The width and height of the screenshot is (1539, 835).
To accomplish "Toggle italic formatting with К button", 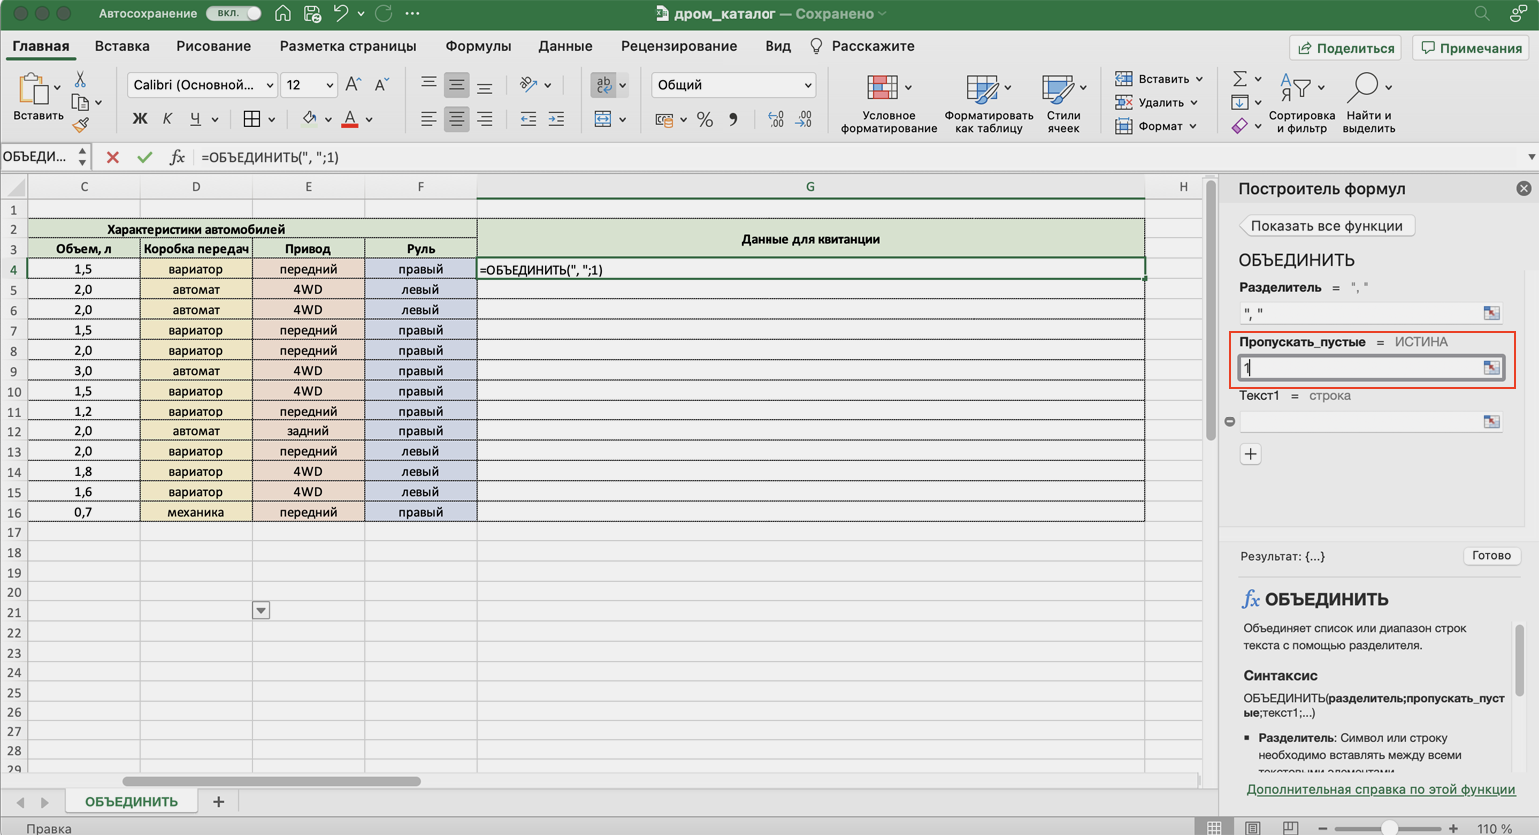I will pyautogui.click(x=167, y=119).
